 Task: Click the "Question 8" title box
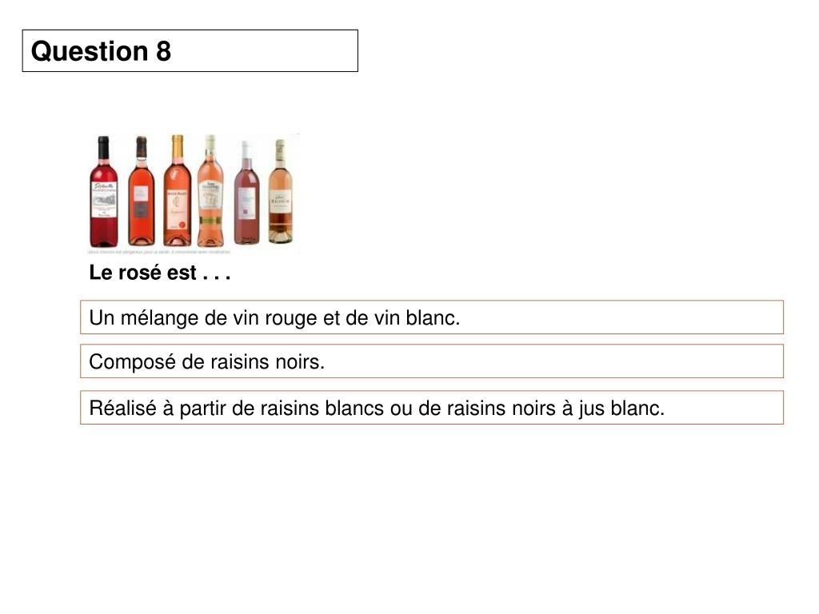(190, 51)
